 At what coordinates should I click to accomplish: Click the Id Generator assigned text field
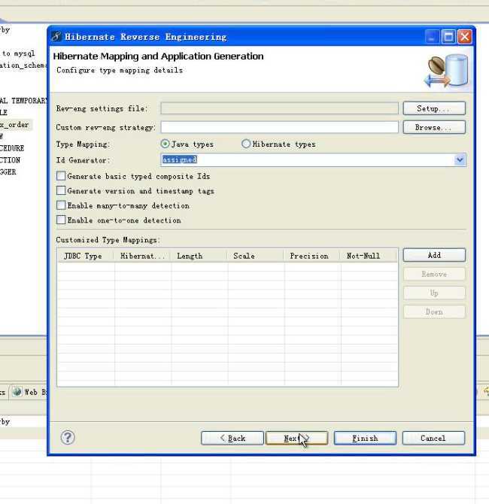[x=308, y=159]
